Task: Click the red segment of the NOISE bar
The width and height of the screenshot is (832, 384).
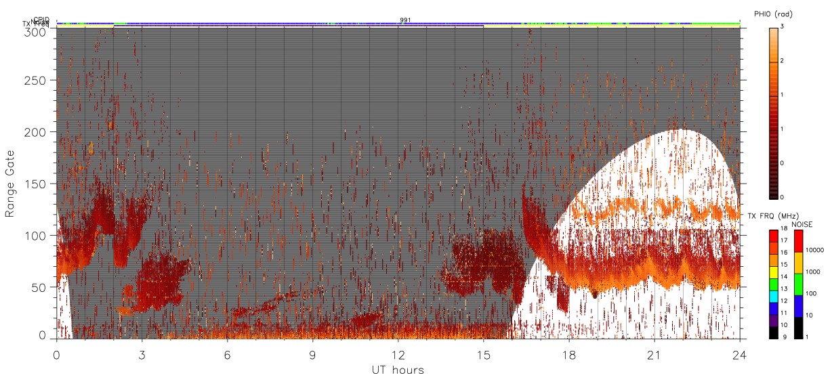Action: point(799,241)
